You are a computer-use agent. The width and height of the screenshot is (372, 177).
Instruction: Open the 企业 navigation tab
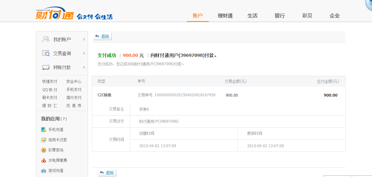point(335,16)
